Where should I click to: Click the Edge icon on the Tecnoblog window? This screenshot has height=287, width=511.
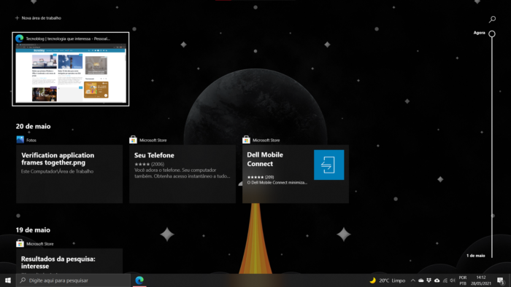point(20,39)
